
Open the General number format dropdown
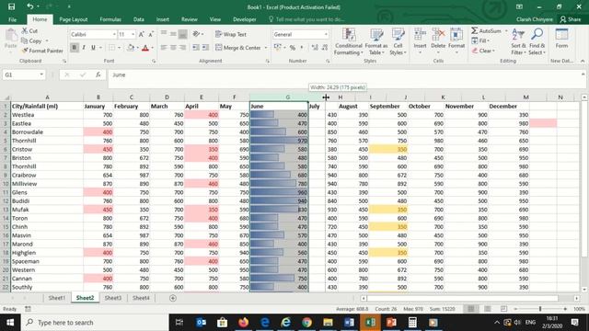(326, 34)
